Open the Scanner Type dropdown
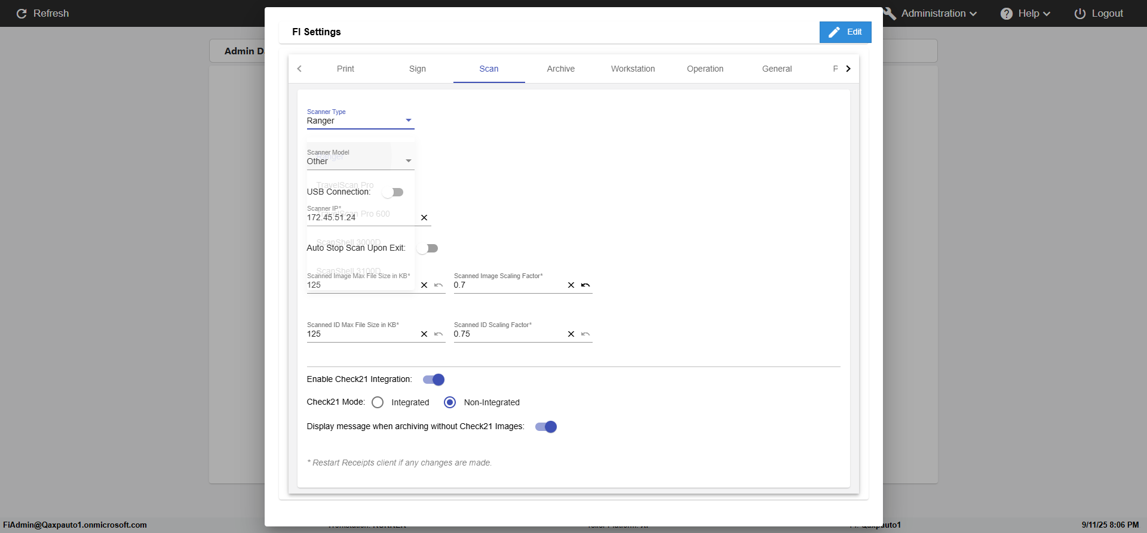Viewport: 1147px width, 533px height. tap(360, 121)
